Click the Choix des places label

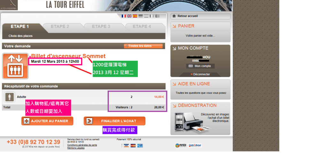pyautogui.click(x=20, y=36)
